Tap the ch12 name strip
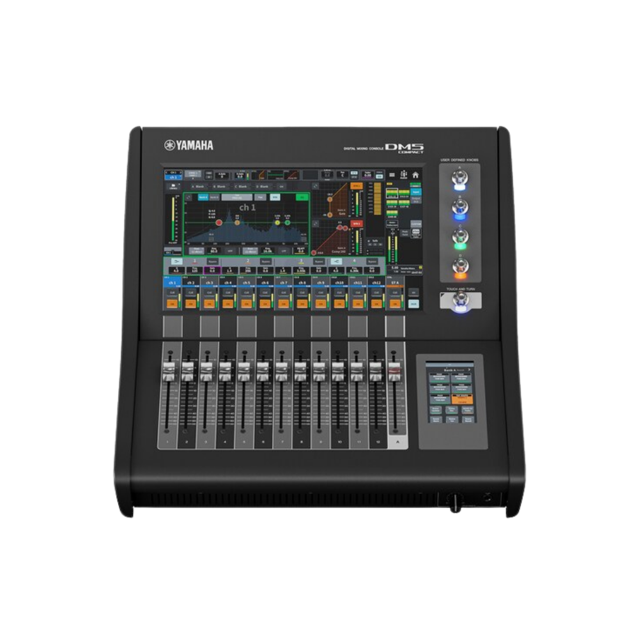Viewport: 639px width, 639px height. click(x=376, y=282)
